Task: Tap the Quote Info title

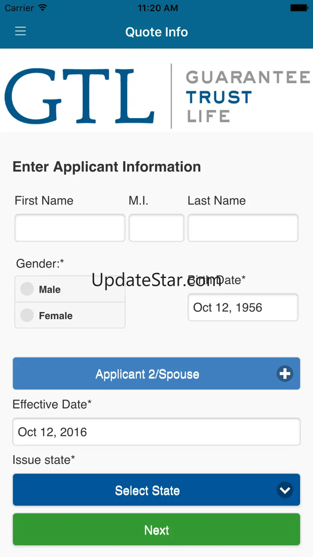Action: 156,32
